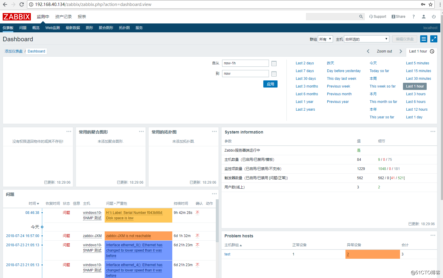
Task: Click the search magnifier icon
Action: point(361,17)
